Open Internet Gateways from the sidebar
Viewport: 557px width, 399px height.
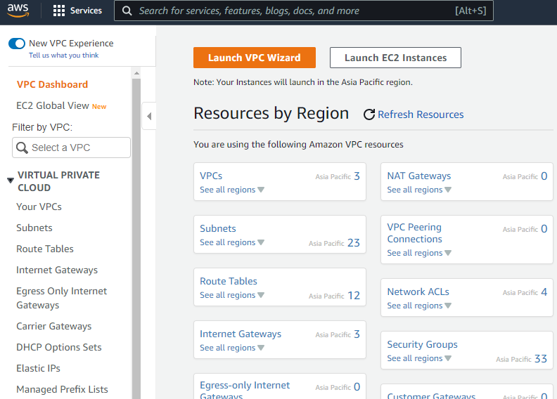(57, 270)
